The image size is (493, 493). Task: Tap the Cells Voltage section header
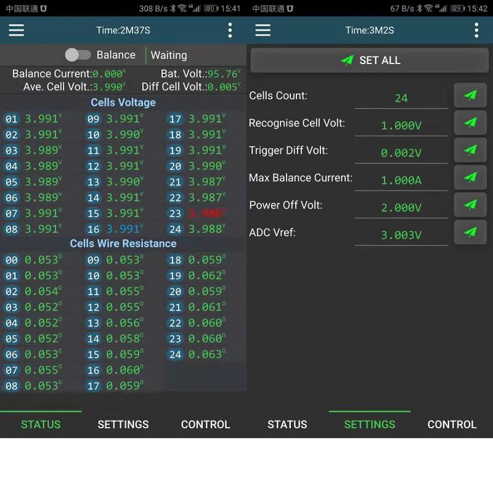(x=123, y=102)
